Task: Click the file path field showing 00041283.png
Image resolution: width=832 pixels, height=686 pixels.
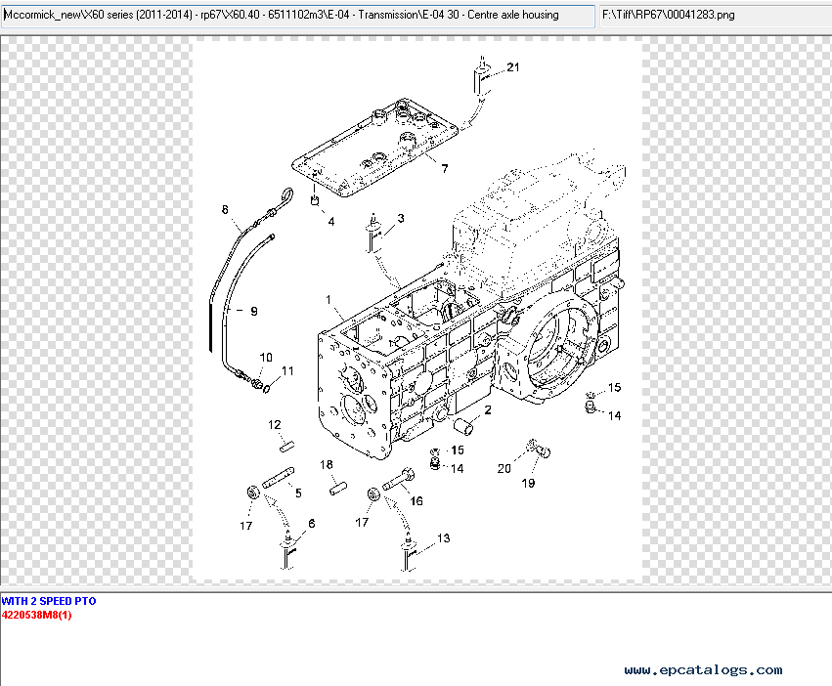Action: click(714, 16)
